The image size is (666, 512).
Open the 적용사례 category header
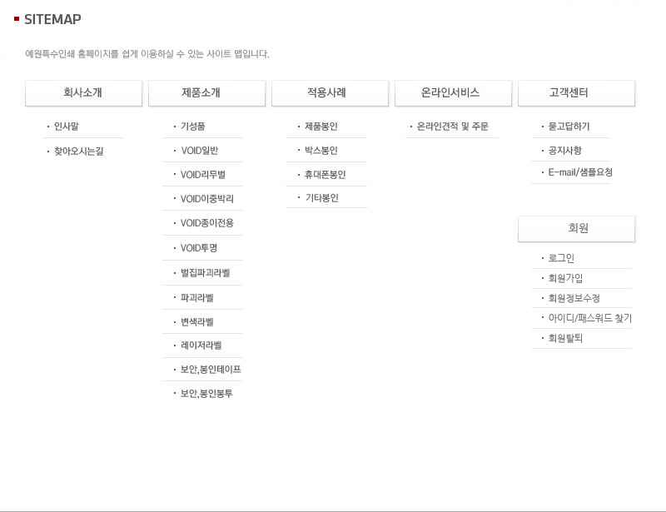point(330,93)
